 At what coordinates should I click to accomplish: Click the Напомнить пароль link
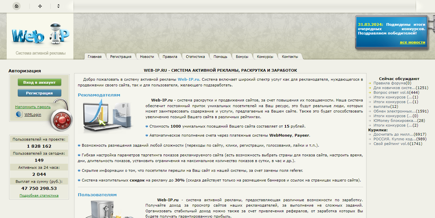click(33, 107)
